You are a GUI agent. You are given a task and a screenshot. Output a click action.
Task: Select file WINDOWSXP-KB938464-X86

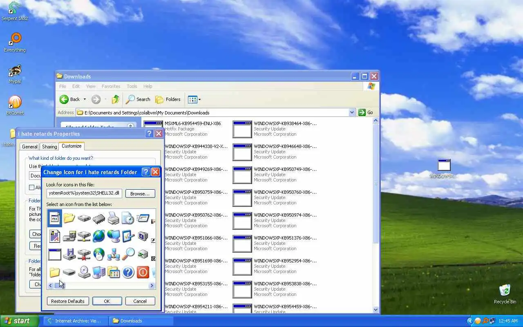(275, 129)
